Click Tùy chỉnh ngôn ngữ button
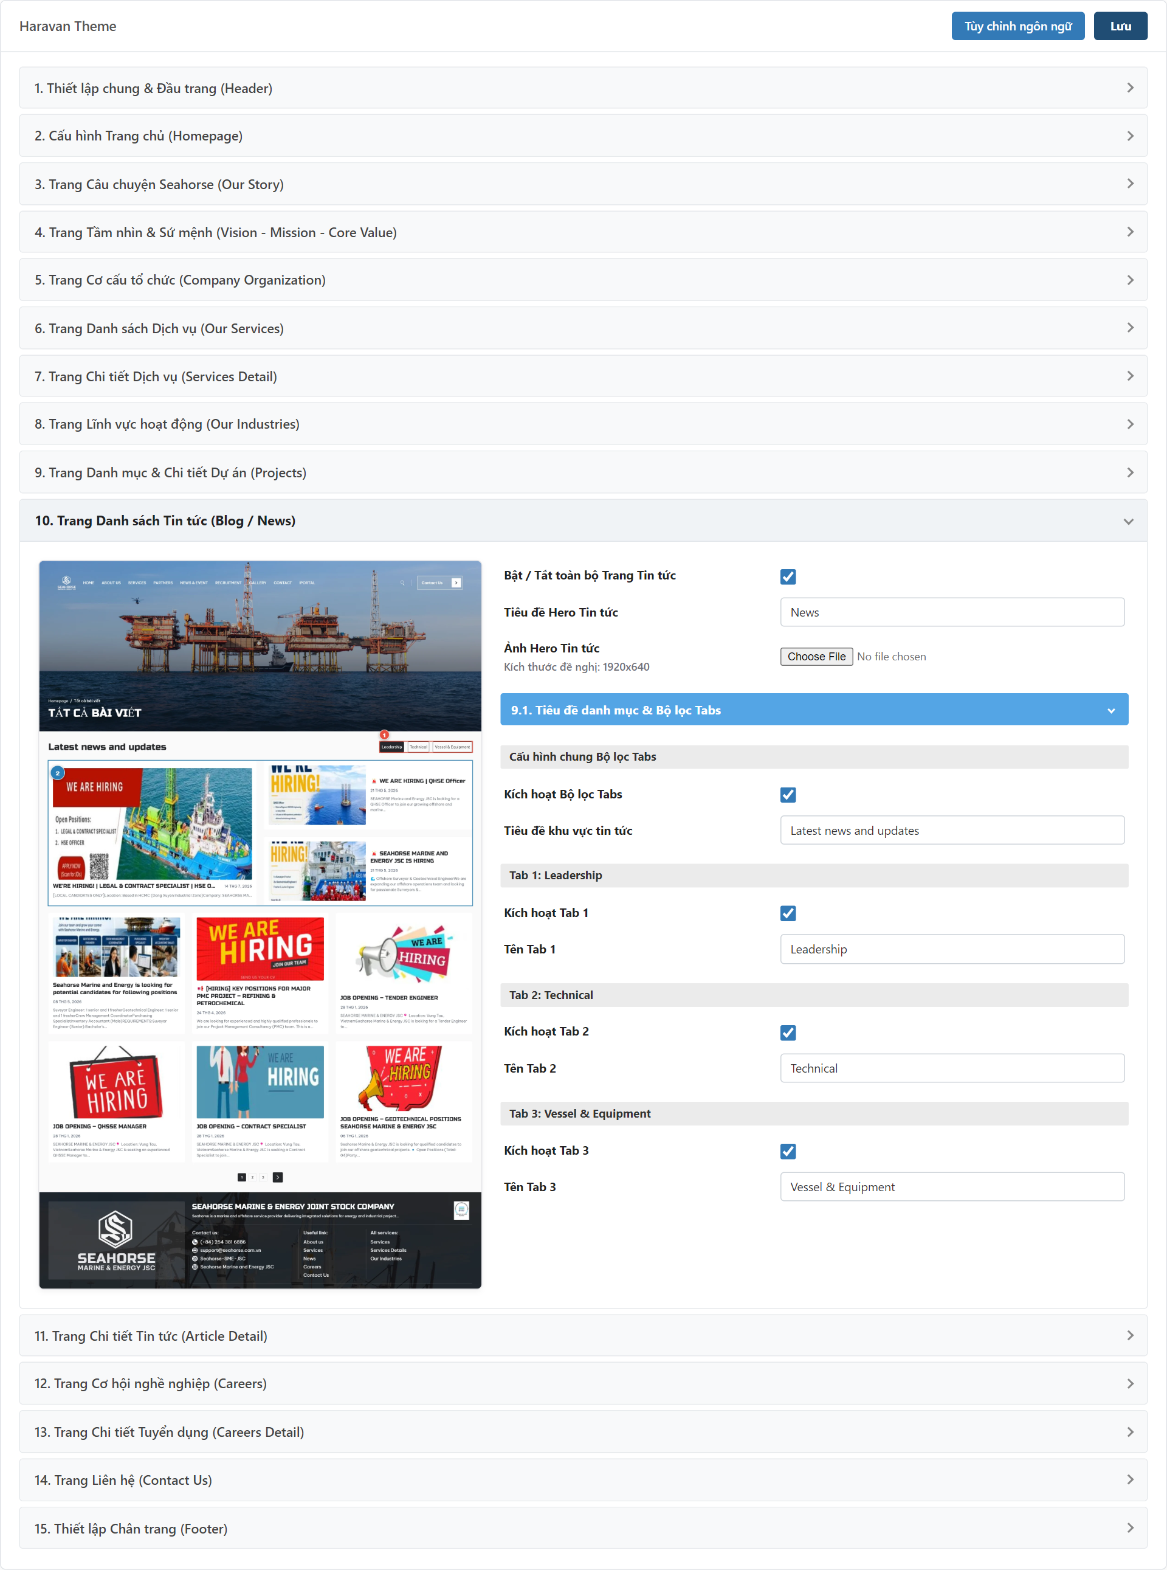This screenshot has width=1167, height=1570. point(1017,26)
